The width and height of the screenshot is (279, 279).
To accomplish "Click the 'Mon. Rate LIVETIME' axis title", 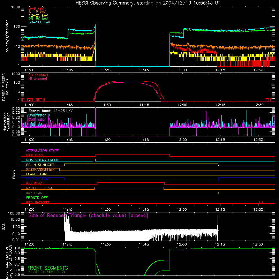I will tap(7, 262).
